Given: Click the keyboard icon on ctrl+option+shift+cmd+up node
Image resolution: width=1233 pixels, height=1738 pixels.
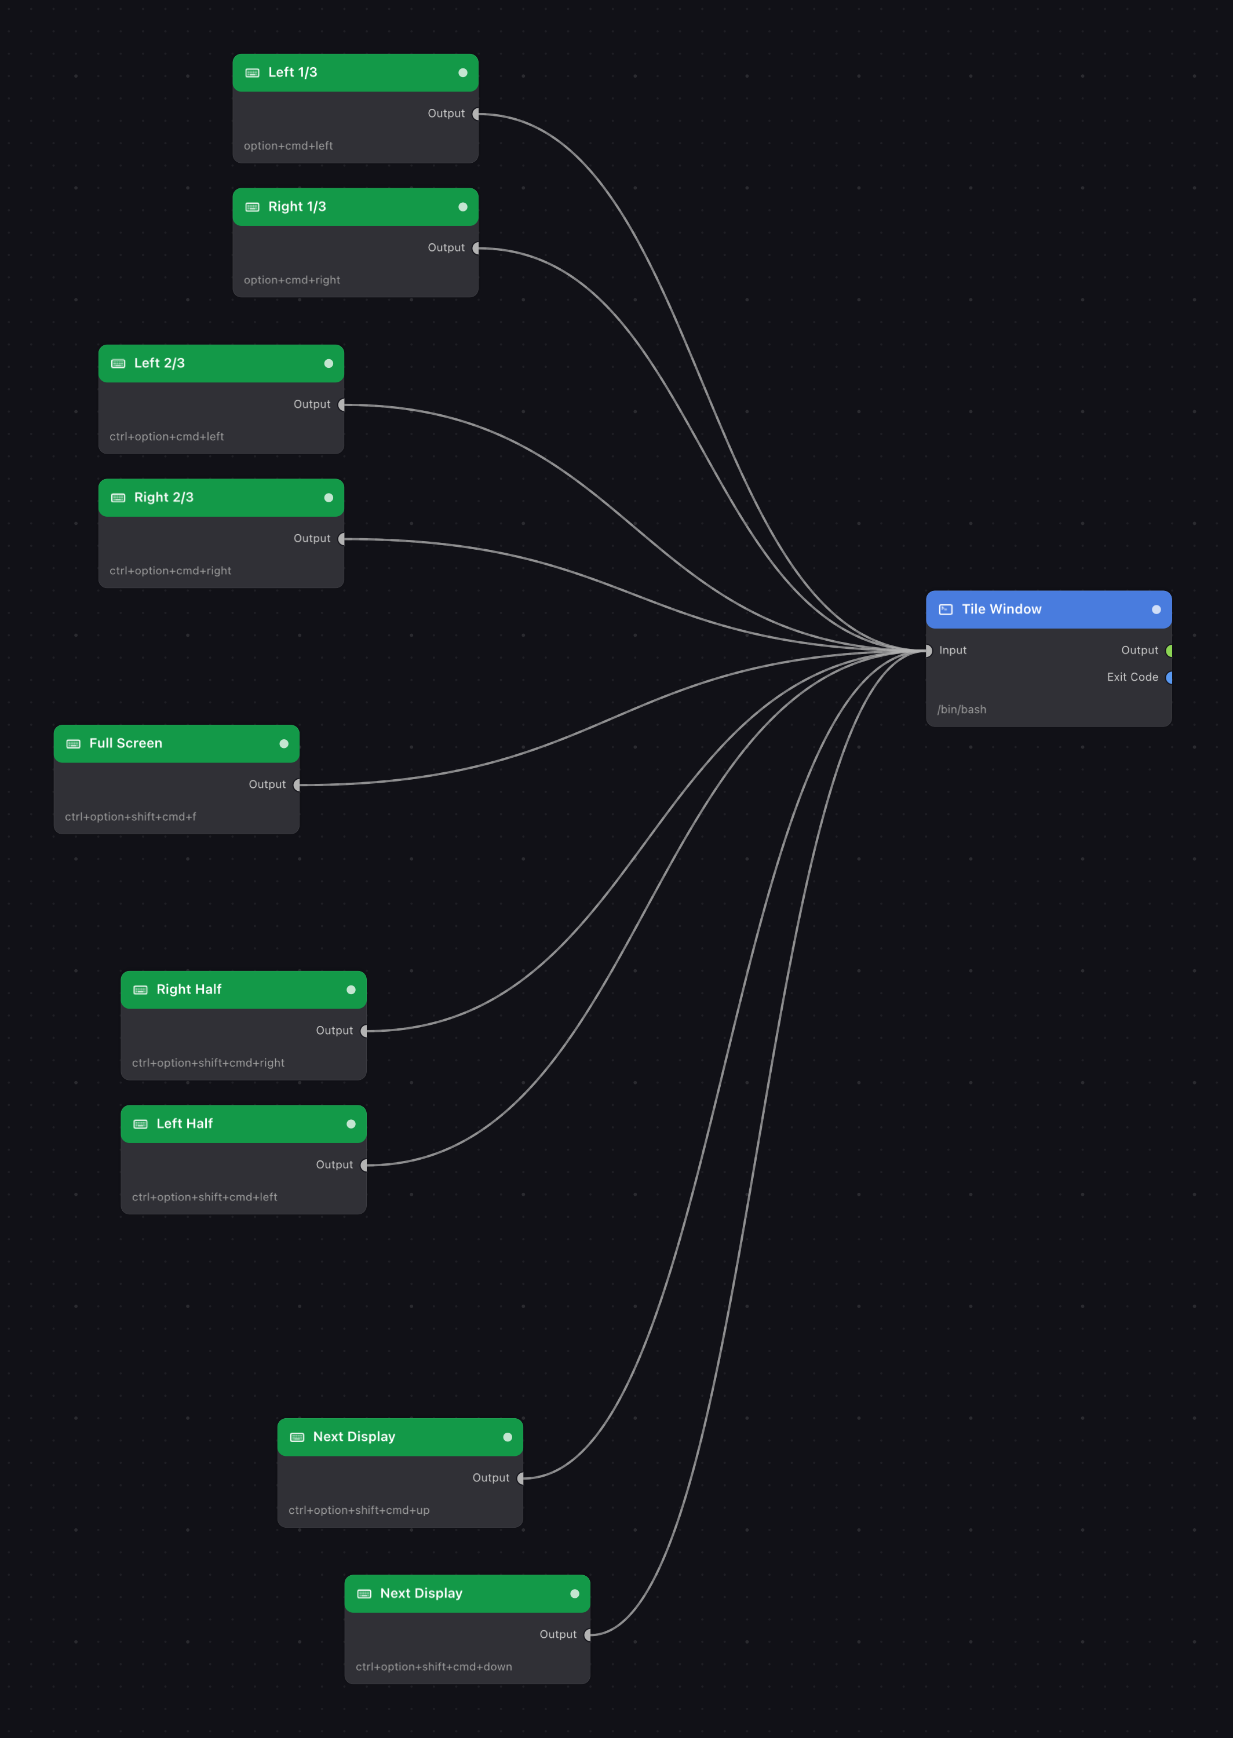Looking at the screenshot, I should pyautogui.click(x=298, y=1437).
